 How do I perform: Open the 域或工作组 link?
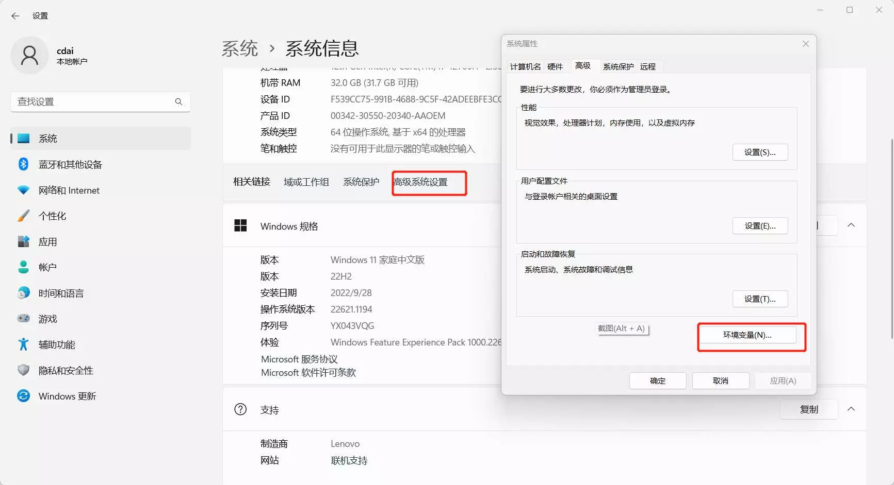(306, 182)
